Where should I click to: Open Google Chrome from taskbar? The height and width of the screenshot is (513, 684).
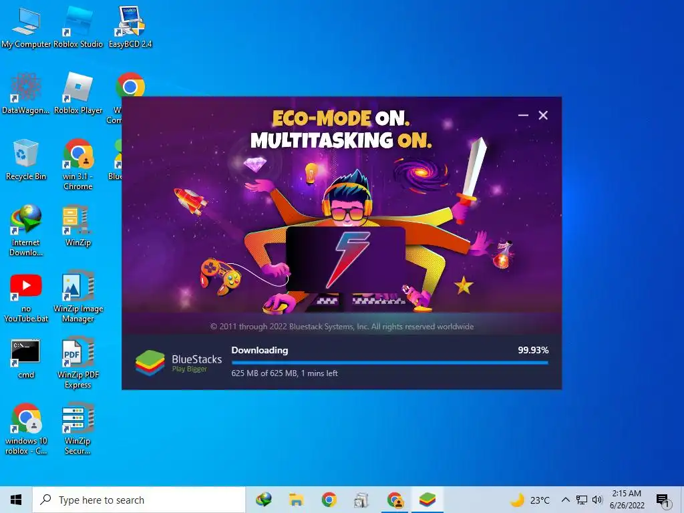(x=329, y=500)
